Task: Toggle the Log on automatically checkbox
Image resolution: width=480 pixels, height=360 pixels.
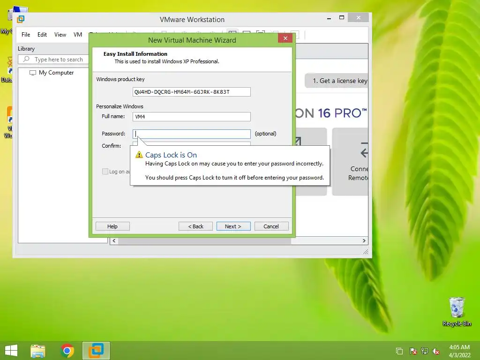Action: pyautogui.click(x=105, y=172)
